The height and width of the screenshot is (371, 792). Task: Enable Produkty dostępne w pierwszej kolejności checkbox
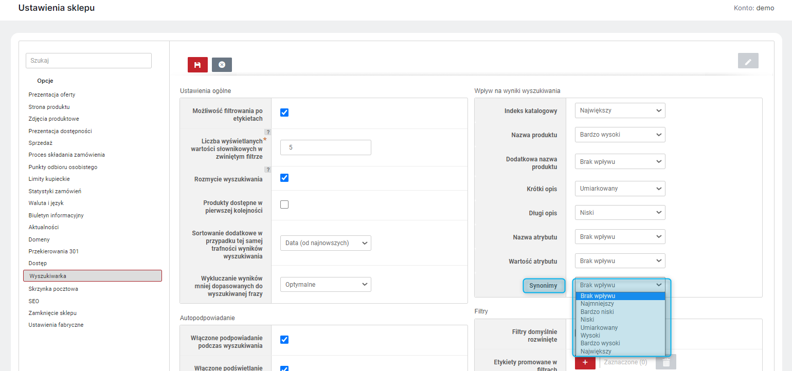[284, 205]
